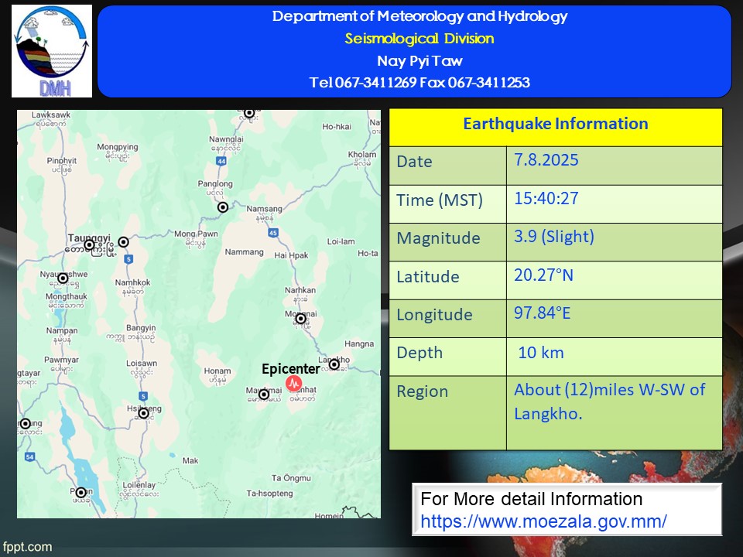Click the Mong Pawn place name
This screenshot has height=557, width=743.
click(196, 234)
